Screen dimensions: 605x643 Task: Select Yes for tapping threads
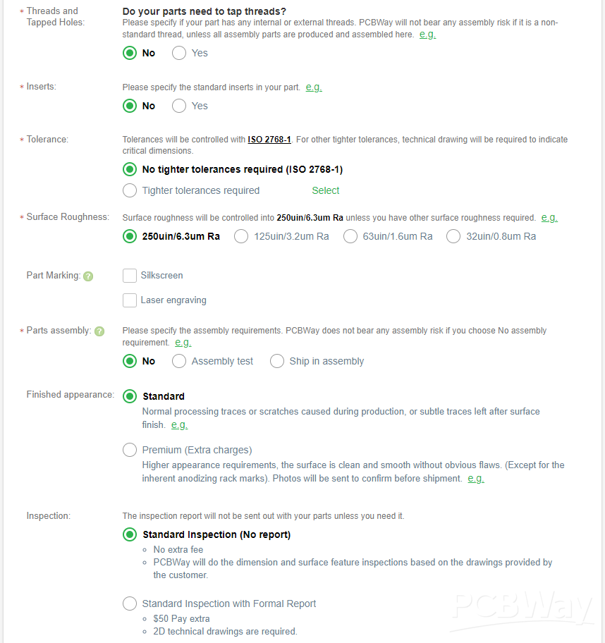(179, 53)
